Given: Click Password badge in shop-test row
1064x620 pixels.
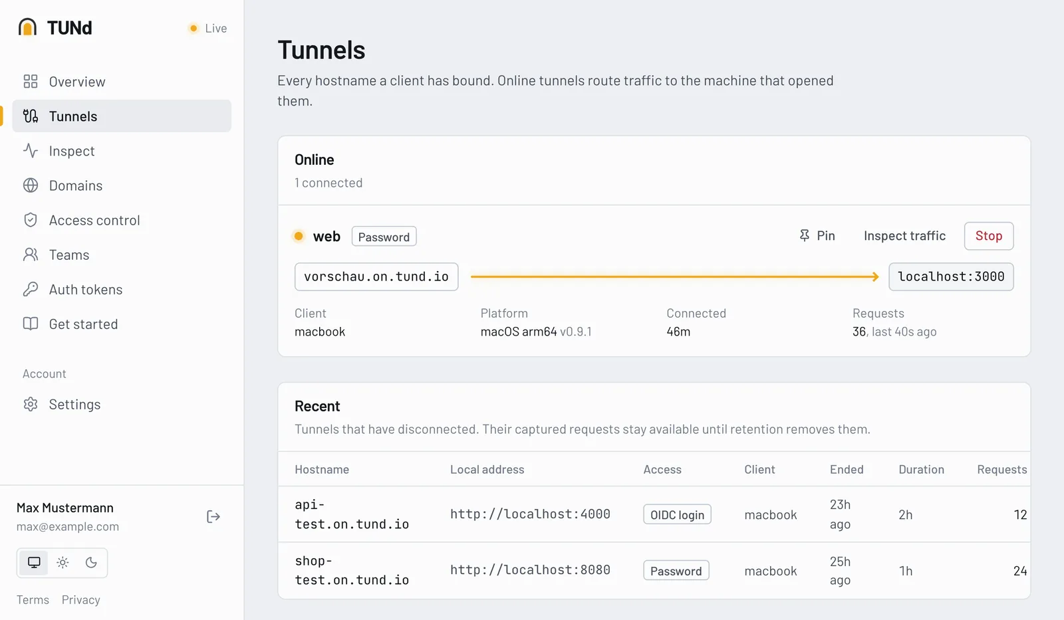Looking at the screenshot, I should [x=676, y=571].
